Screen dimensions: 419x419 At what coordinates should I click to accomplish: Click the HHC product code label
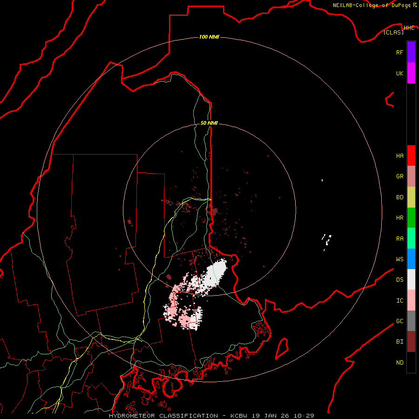pyautogui.click(x=409, y=28)
